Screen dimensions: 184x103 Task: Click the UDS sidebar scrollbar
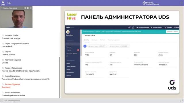81,43
